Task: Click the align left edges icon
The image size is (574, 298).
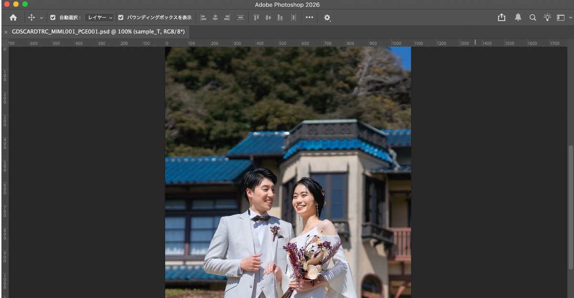Action: click(204, 17)
